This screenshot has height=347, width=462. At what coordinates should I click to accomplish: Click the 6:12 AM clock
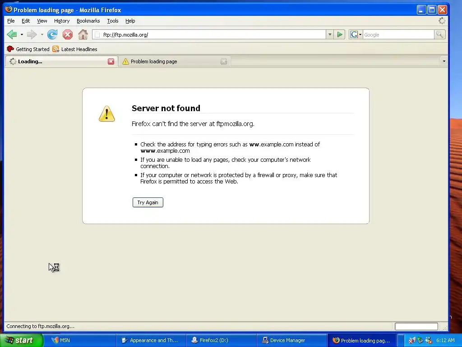[x=445, y=340]
